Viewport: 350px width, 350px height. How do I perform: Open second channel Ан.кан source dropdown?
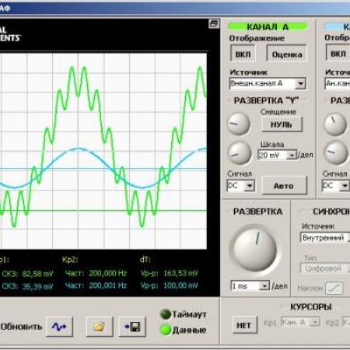338,83
